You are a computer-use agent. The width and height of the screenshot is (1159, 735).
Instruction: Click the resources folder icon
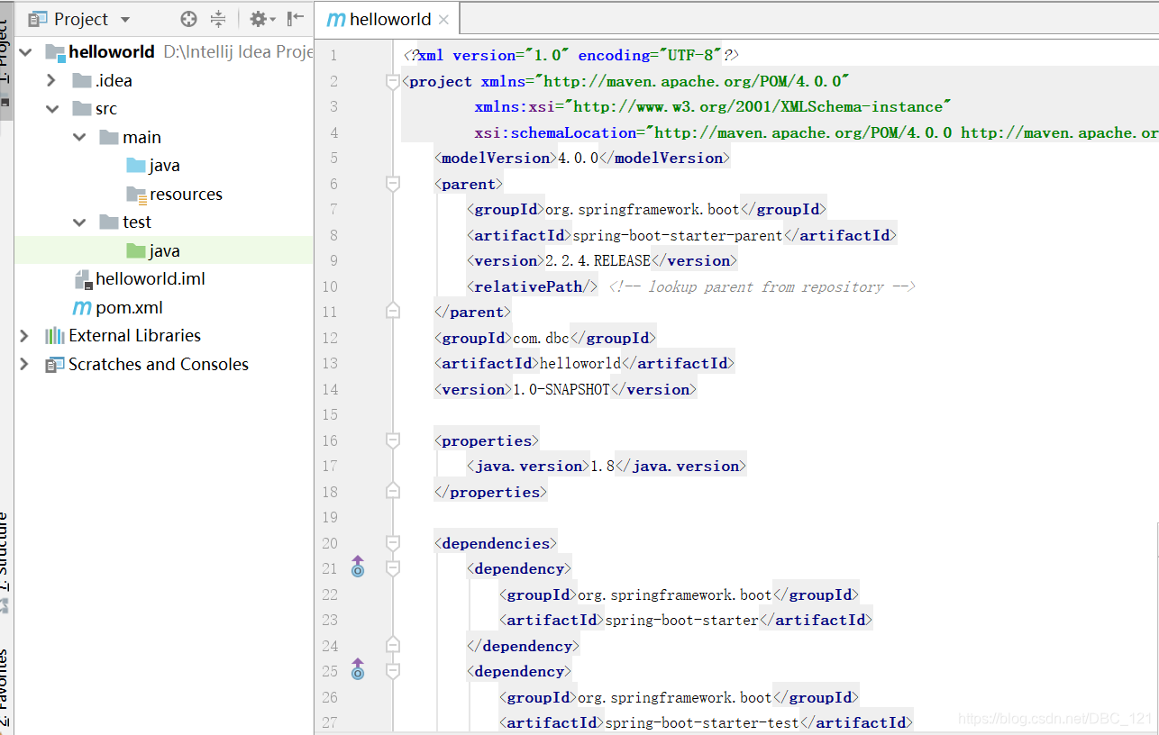tap(136, 195)
